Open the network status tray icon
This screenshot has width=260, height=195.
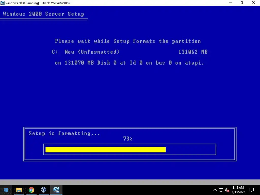point(221,190)
